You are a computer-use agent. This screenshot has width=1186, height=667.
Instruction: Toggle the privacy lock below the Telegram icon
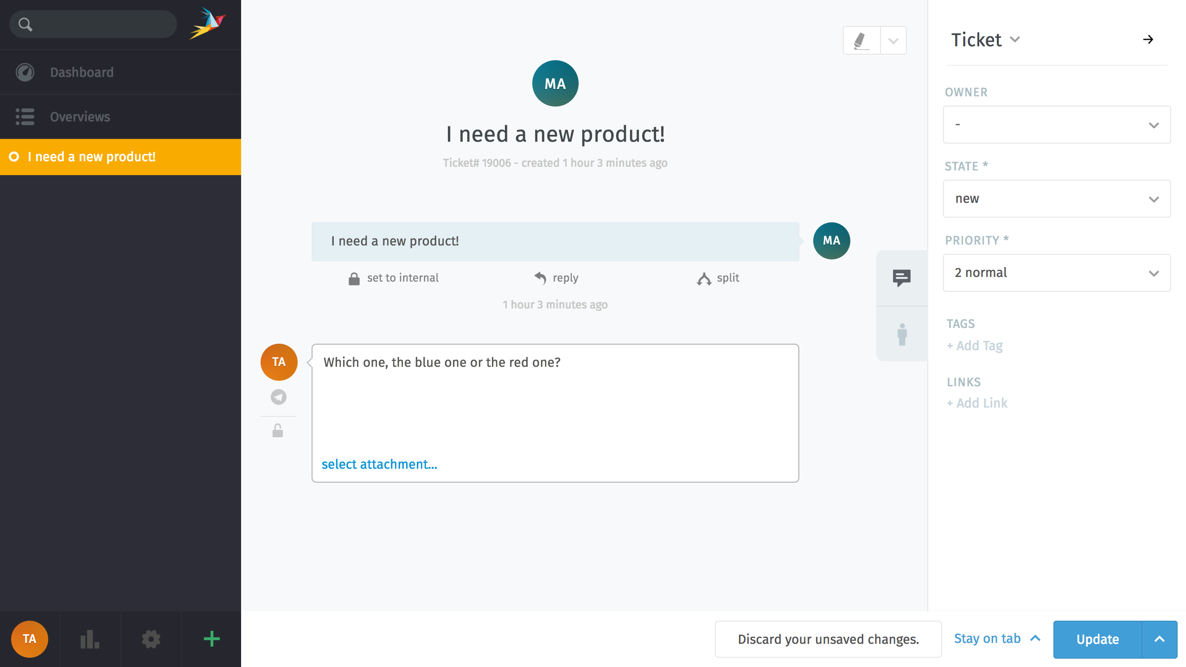pyautogui.click(x=277, y=431)
